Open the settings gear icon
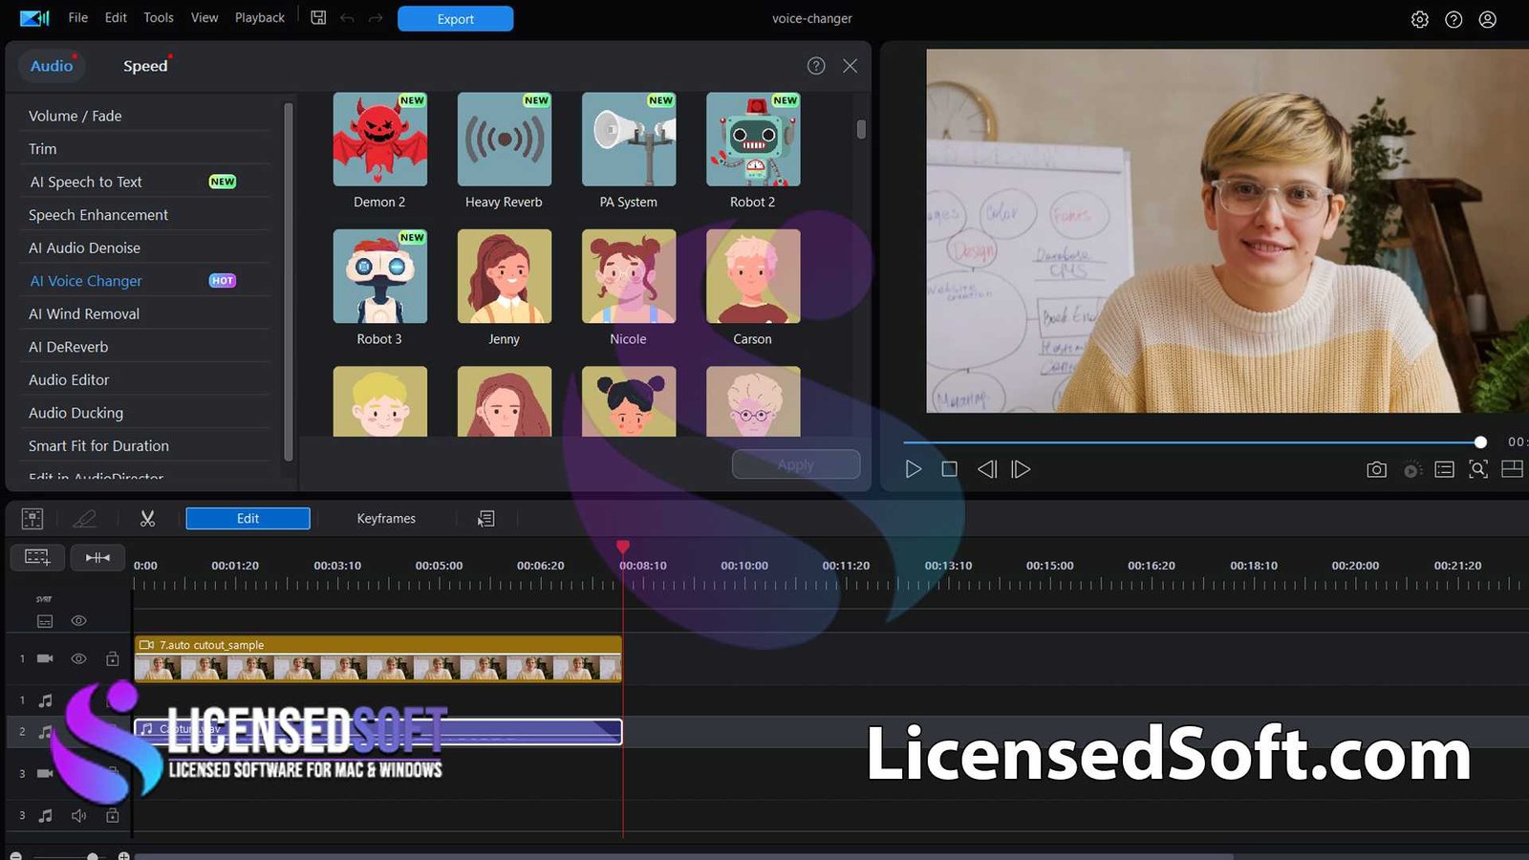This screenshot has width=1529, height=860. 1420,19
